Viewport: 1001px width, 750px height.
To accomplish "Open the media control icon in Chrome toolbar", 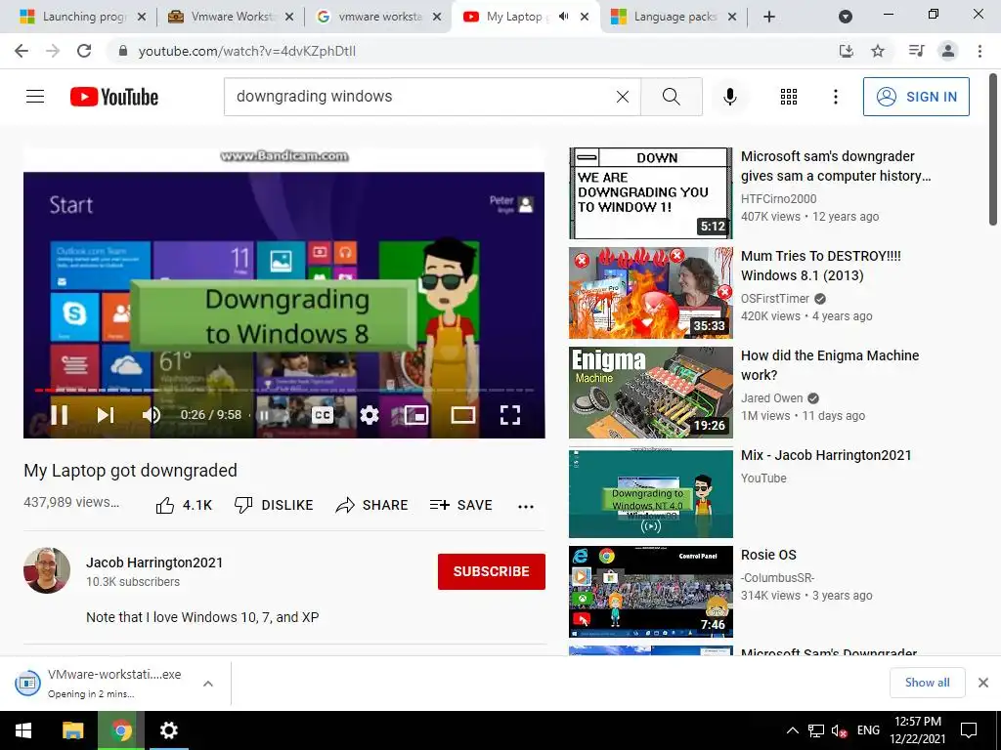I will (x=916, y=51).
